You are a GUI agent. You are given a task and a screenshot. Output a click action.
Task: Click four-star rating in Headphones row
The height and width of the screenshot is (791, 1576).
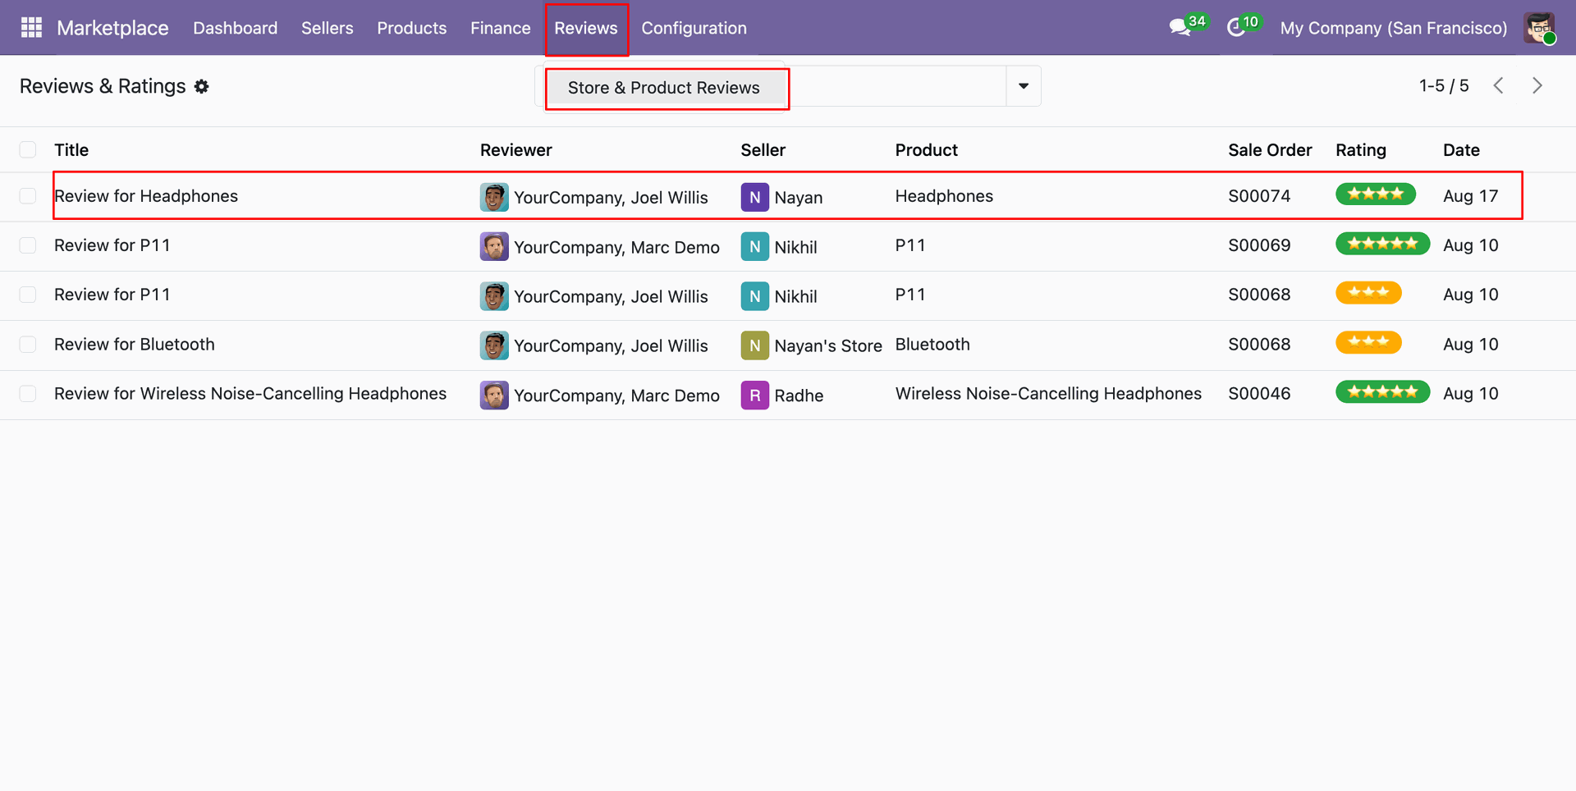pyautogui.click(x=1376, y=194)
